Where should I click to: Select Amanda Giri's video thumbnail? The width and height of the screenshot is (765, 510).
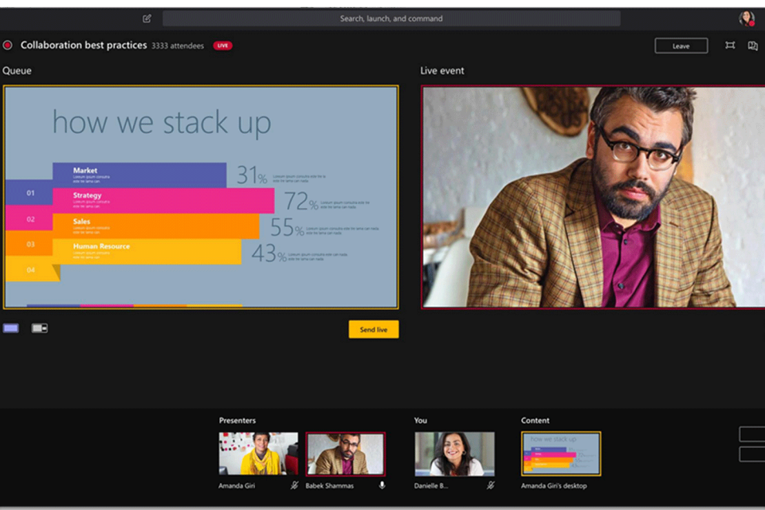(258, 453)
